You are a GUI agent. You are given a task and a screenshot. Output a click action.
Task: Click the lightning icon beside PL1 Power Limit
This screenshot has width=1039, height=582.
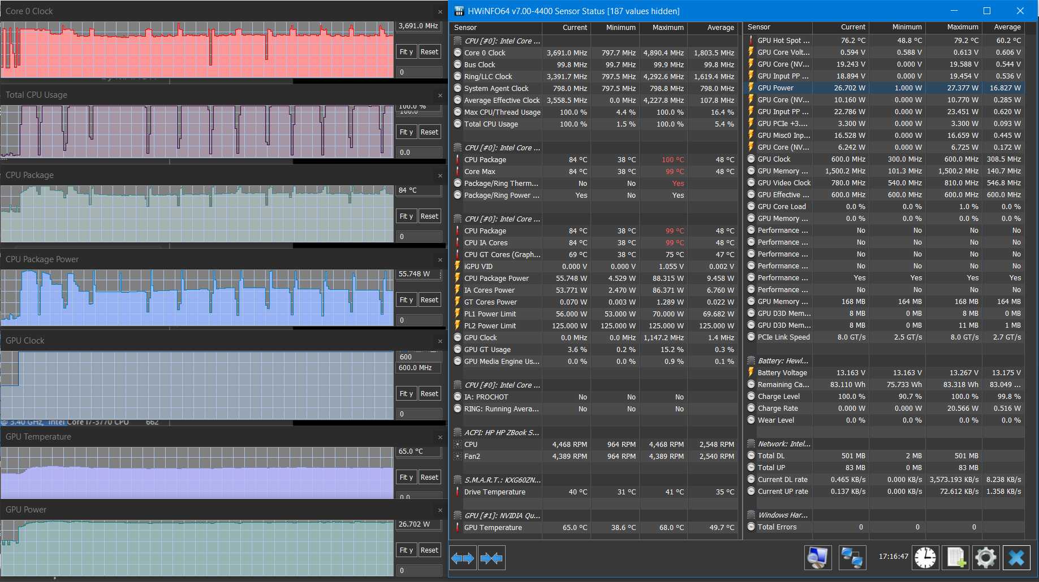point(458,314)
